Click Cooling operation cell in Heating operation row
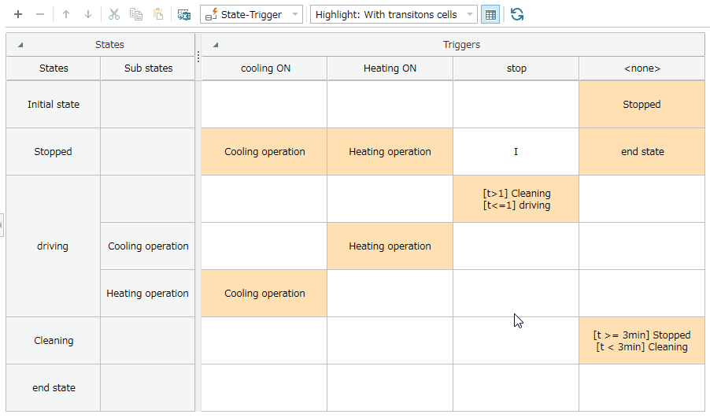This screenshot has height=418, width=710. pos(264,294)
